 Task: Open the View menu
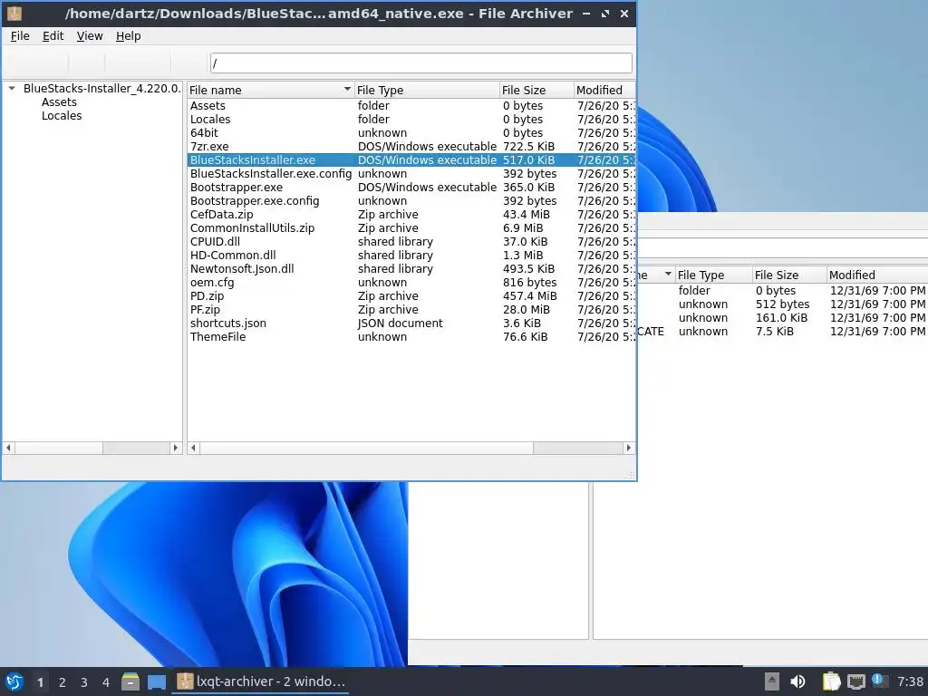[90, 36]
